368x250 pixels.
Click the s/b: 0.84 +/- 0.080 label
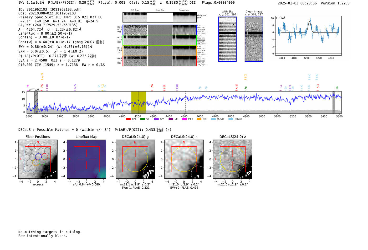point(86,184)
